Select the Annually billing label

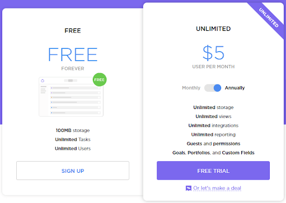click(x=235, y=88)
